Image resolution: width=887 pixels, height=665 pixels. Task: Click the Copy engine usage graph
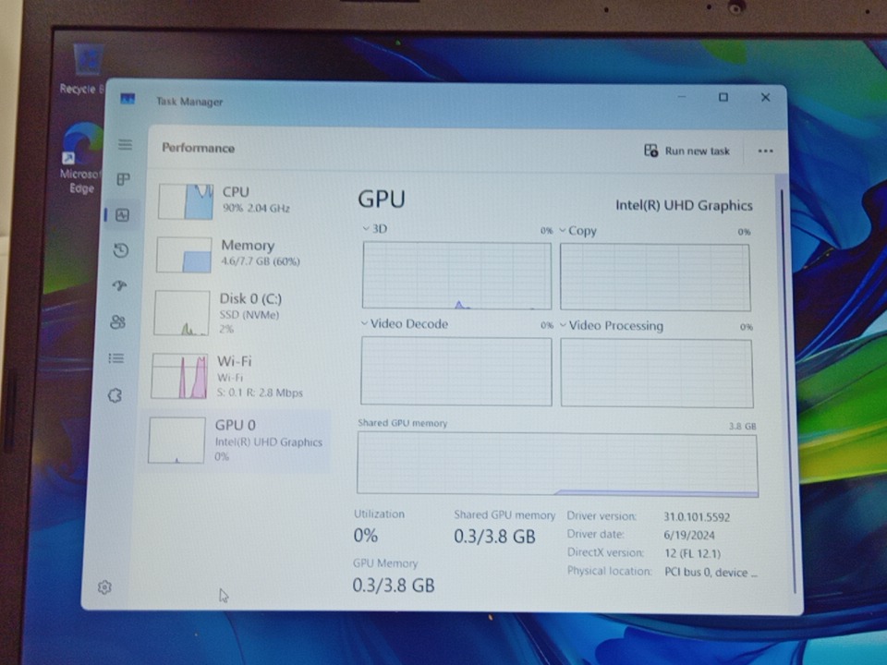pyautogui.click(x=655, y=277)
